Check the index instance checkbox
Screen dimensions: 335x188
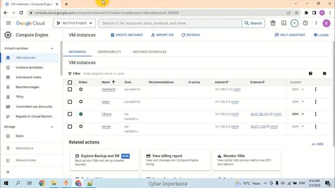(70, 102)
